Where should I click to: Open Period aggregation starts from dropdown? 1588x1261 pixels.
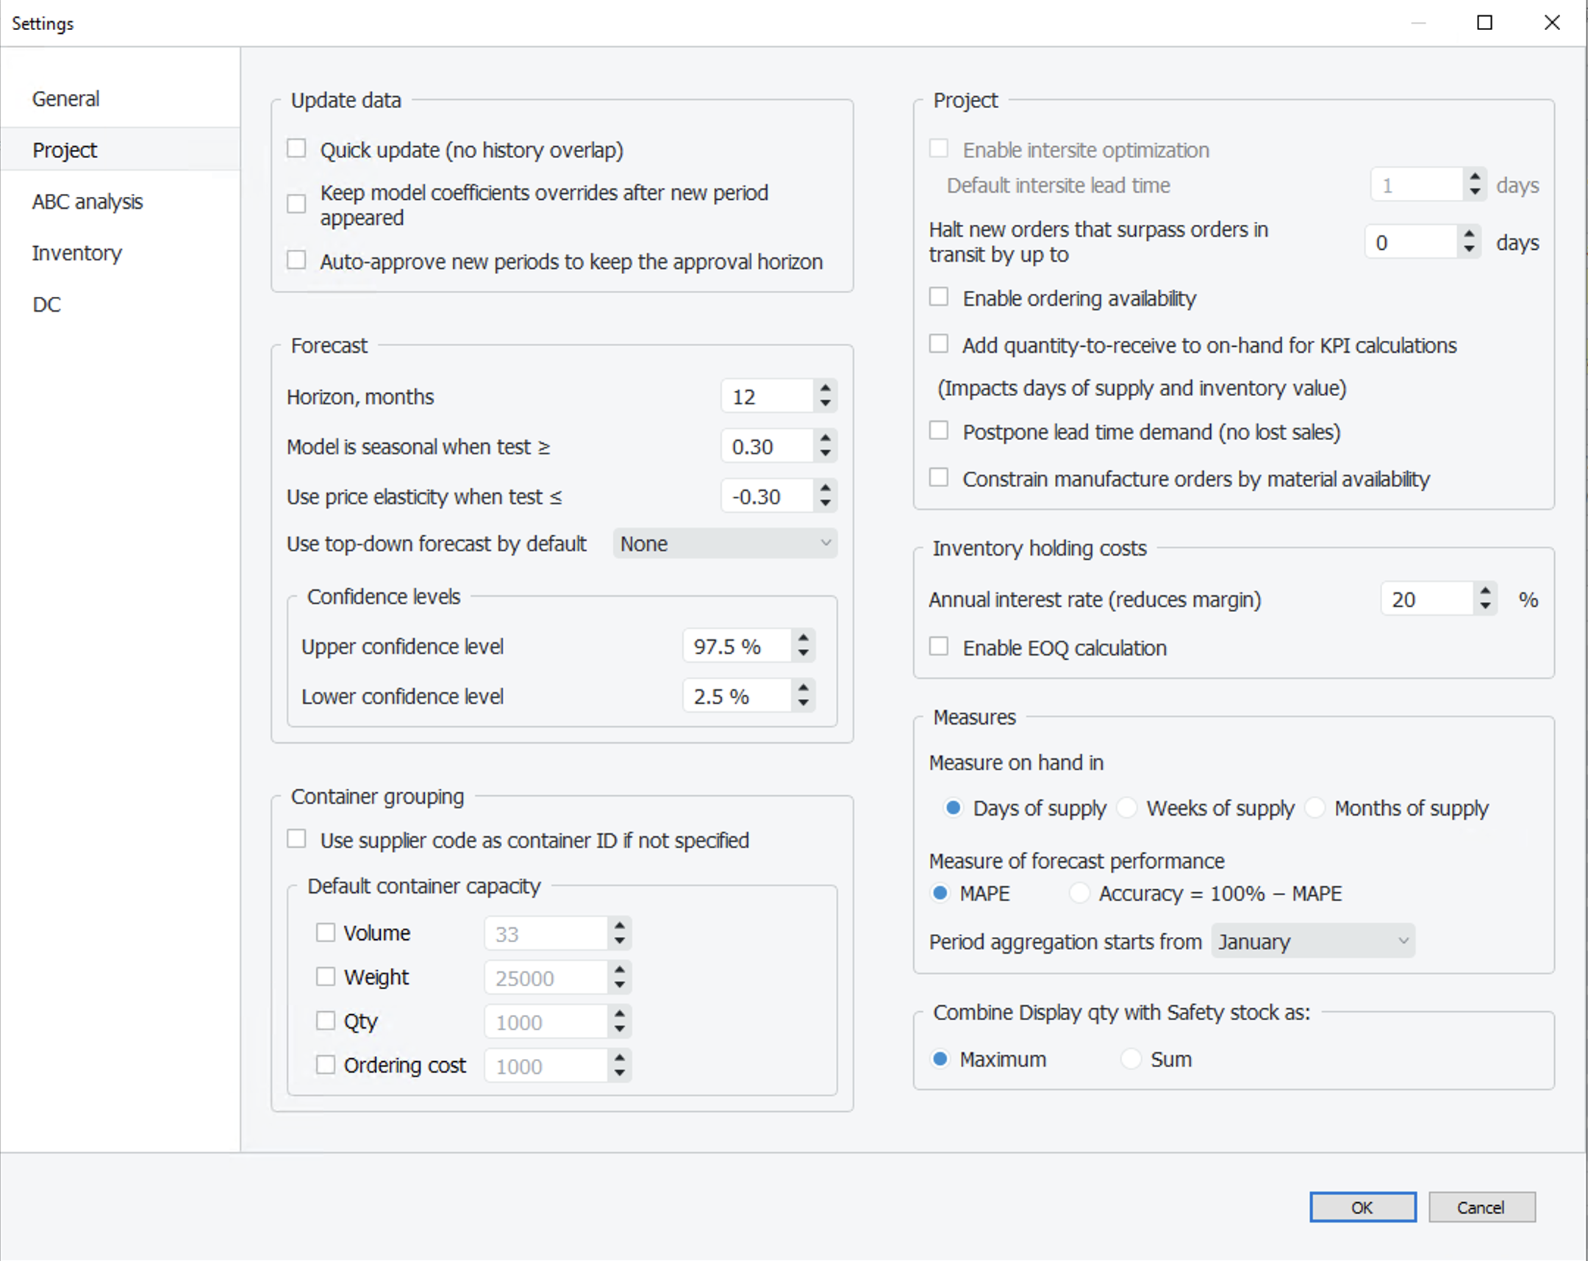coord(1312,941)
